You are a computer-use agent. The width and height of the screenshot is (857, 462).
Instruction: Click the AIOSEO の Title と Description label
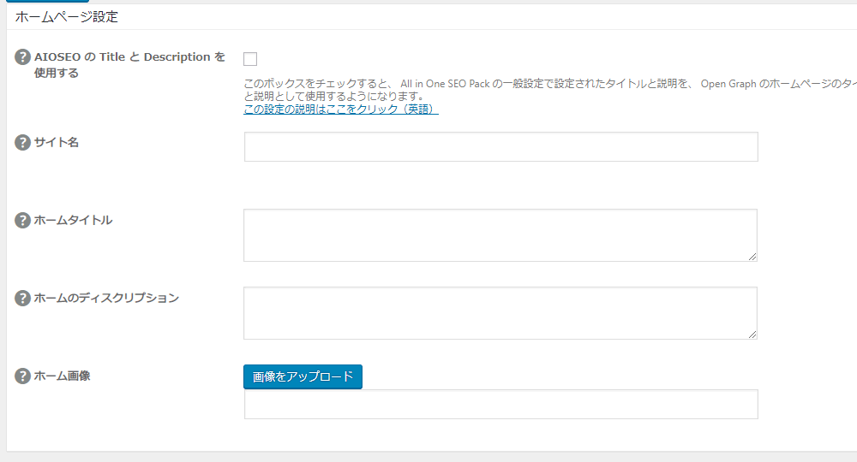[x=129, y=57]
